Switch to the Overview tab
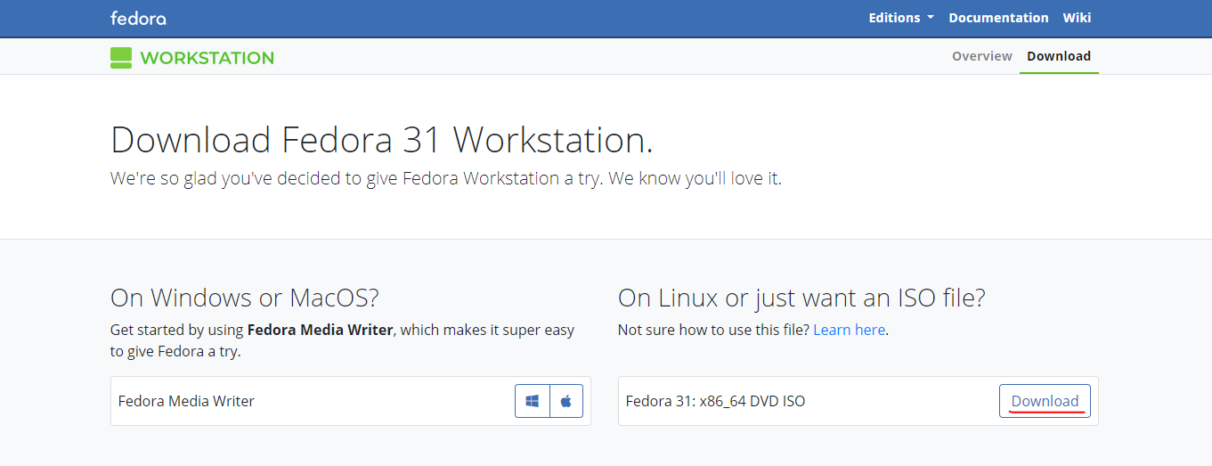The image size is (1212, 466). 982,56
